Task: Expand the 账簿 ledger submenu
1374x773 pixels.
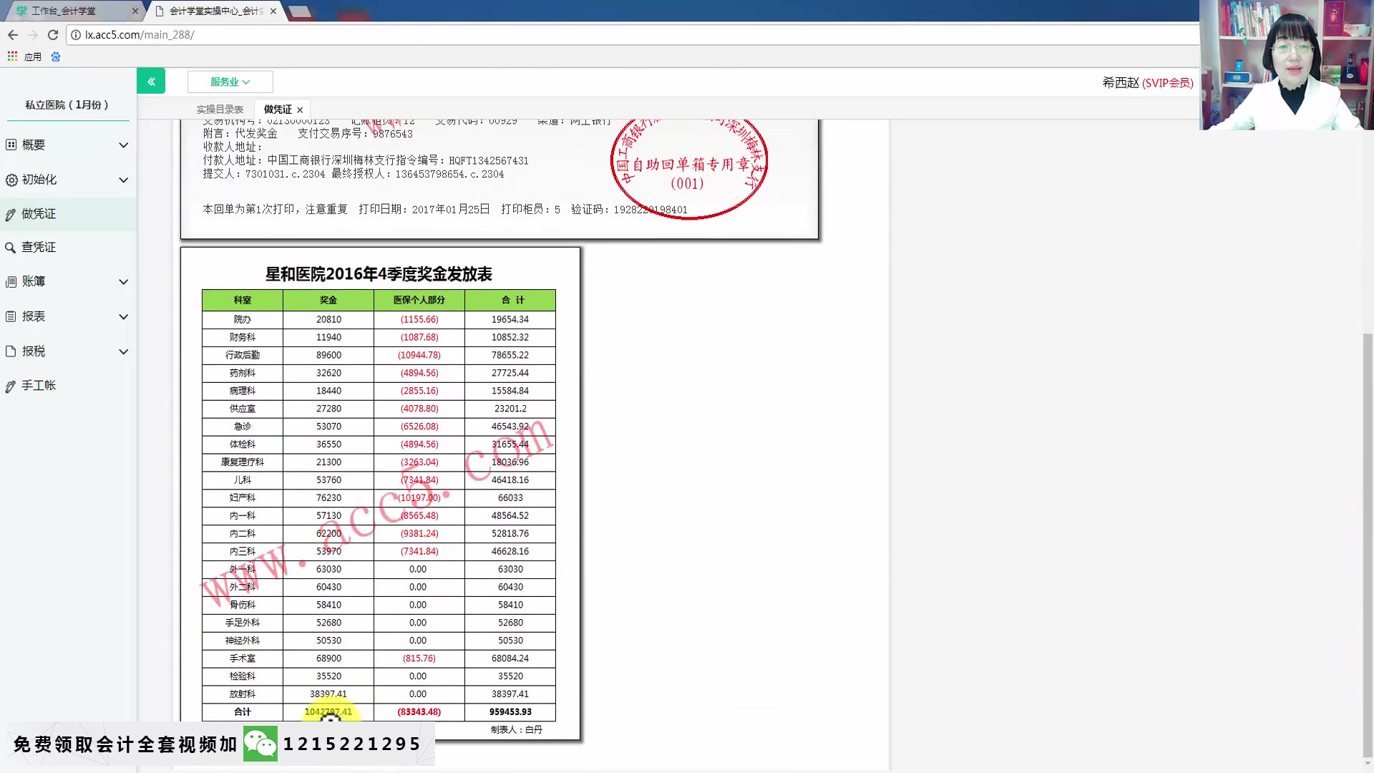Action: [34, 281]
